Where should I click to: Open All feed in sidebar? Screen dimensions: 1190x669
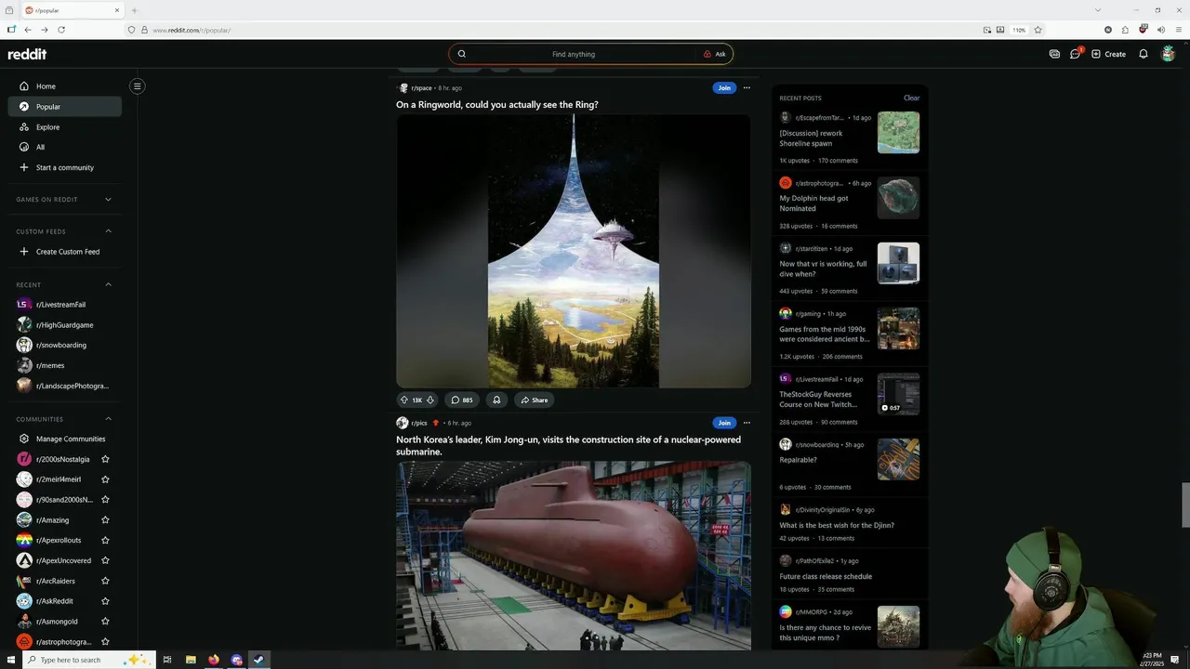click(x=64, y=147)
